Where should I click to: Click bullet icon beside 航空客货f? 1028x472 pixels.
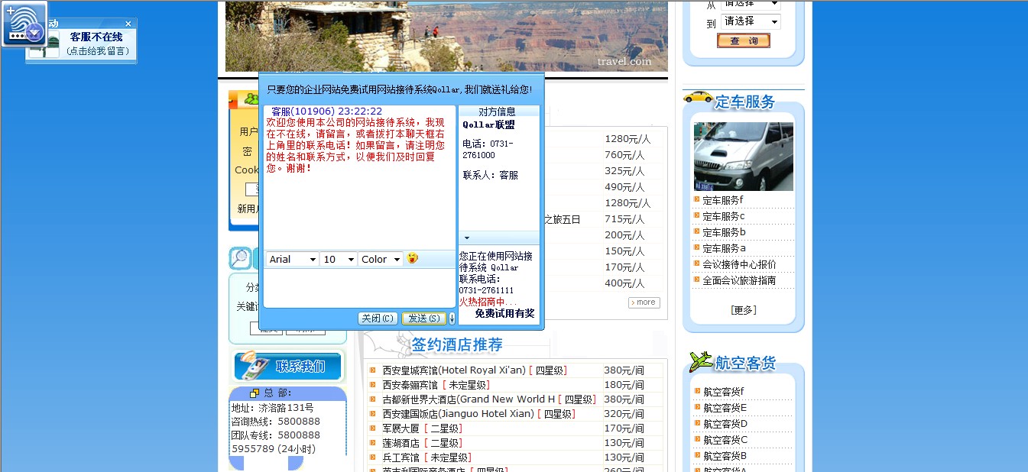tap(698, 391)
